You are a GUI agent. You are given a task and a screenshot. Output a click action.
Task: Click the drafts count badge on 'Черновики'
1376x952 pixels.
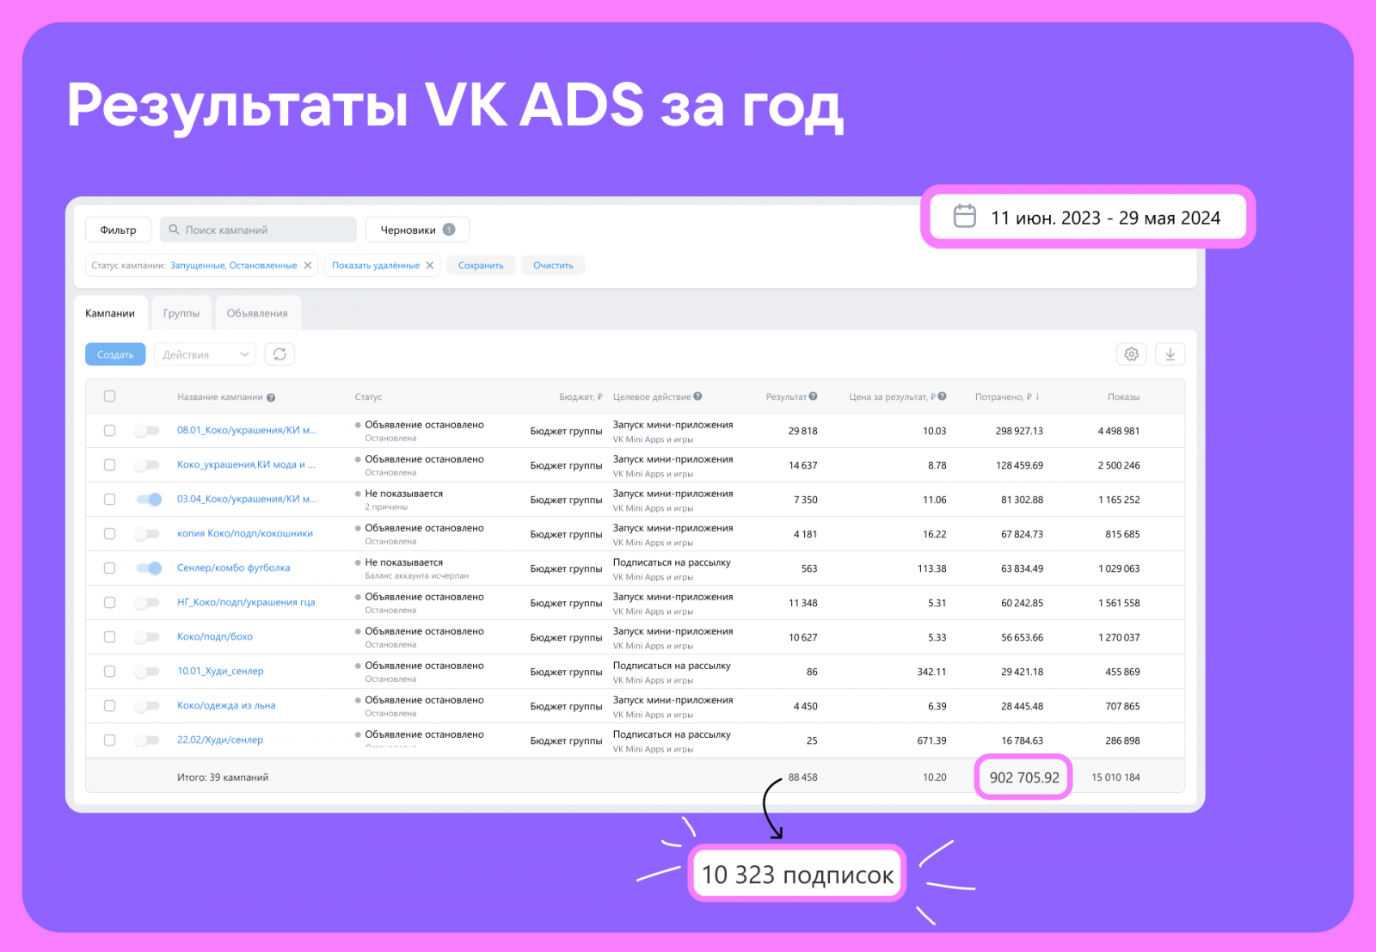pos(449,230)
